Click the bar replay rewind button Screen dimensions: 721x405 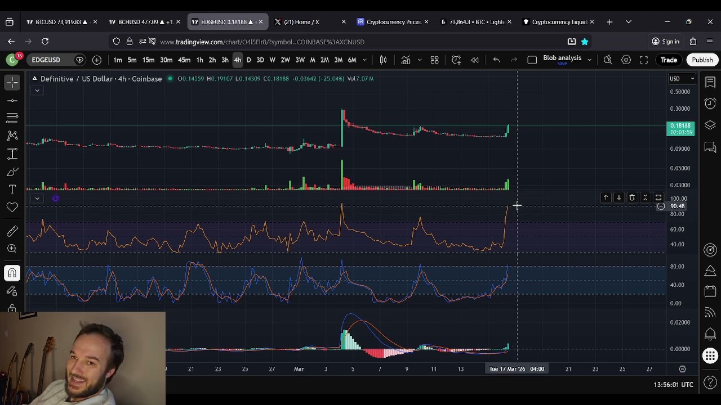tap(475, 60)
